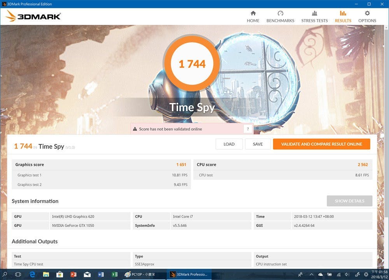Click the time value 2018-03-12 13:47 +08:00
The height and width of the screenshot is (280, 389).
click(x=332, y=217)
